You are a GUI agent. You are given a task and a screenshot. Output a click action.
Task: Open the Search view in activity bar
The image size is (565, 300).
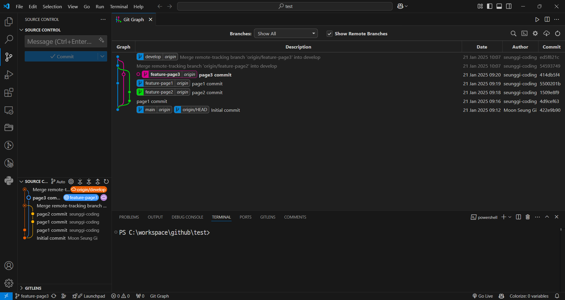click(9, 39)
